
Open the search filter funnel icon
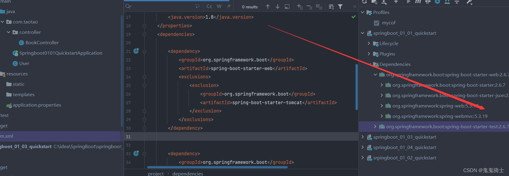[340, 7]
